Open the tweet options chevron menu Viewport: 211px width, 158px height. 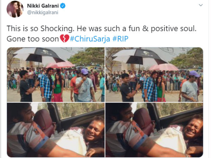[x=201, y=6]
